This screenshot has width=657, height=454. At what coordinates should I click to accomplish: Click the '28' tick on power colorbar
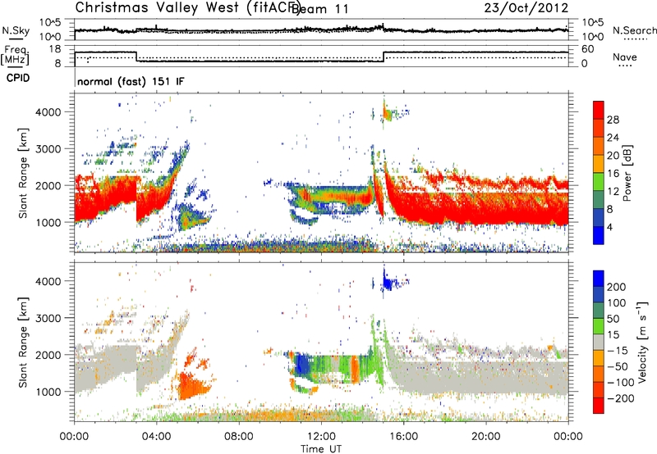[613, 120]
